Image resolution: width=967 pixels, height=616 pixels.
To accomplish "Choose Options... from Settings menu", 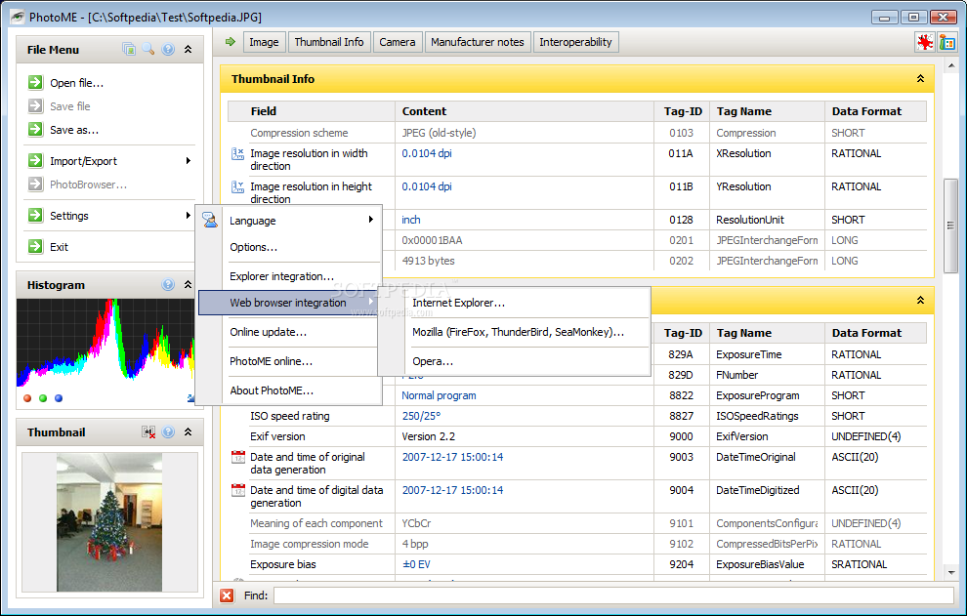I will (x=253, y=247).
